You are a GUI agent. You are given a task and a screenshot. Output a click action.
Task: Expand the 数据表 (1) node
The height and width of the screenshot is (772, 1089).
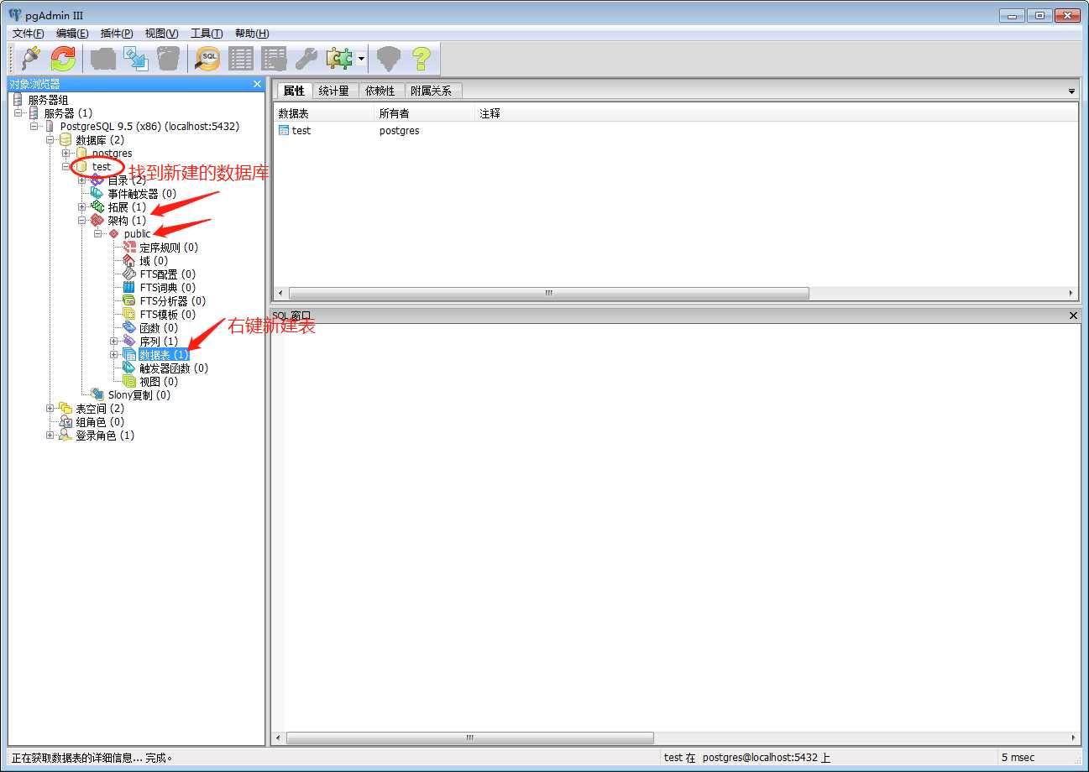click(x=114, y=355)
